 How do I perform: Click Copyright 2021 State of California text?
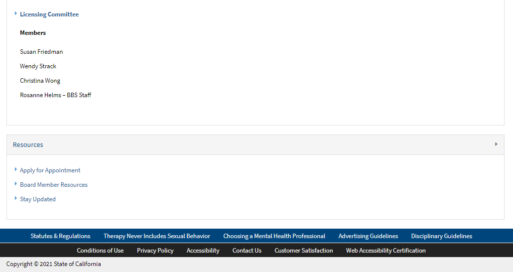coord(53,264)
